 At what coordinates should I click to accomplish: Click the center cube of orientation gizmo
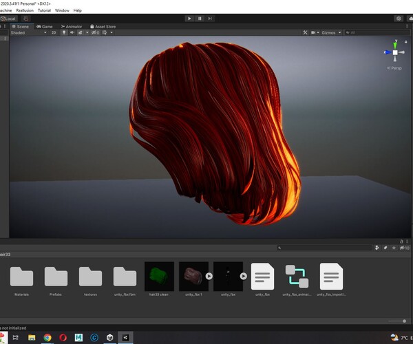click(395, 52)
